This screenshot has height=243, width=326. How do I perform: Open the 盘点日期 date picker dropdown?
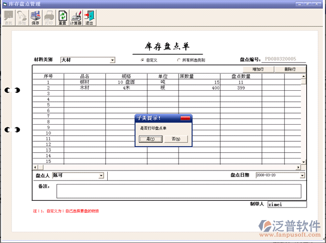[x=302, y=176]
